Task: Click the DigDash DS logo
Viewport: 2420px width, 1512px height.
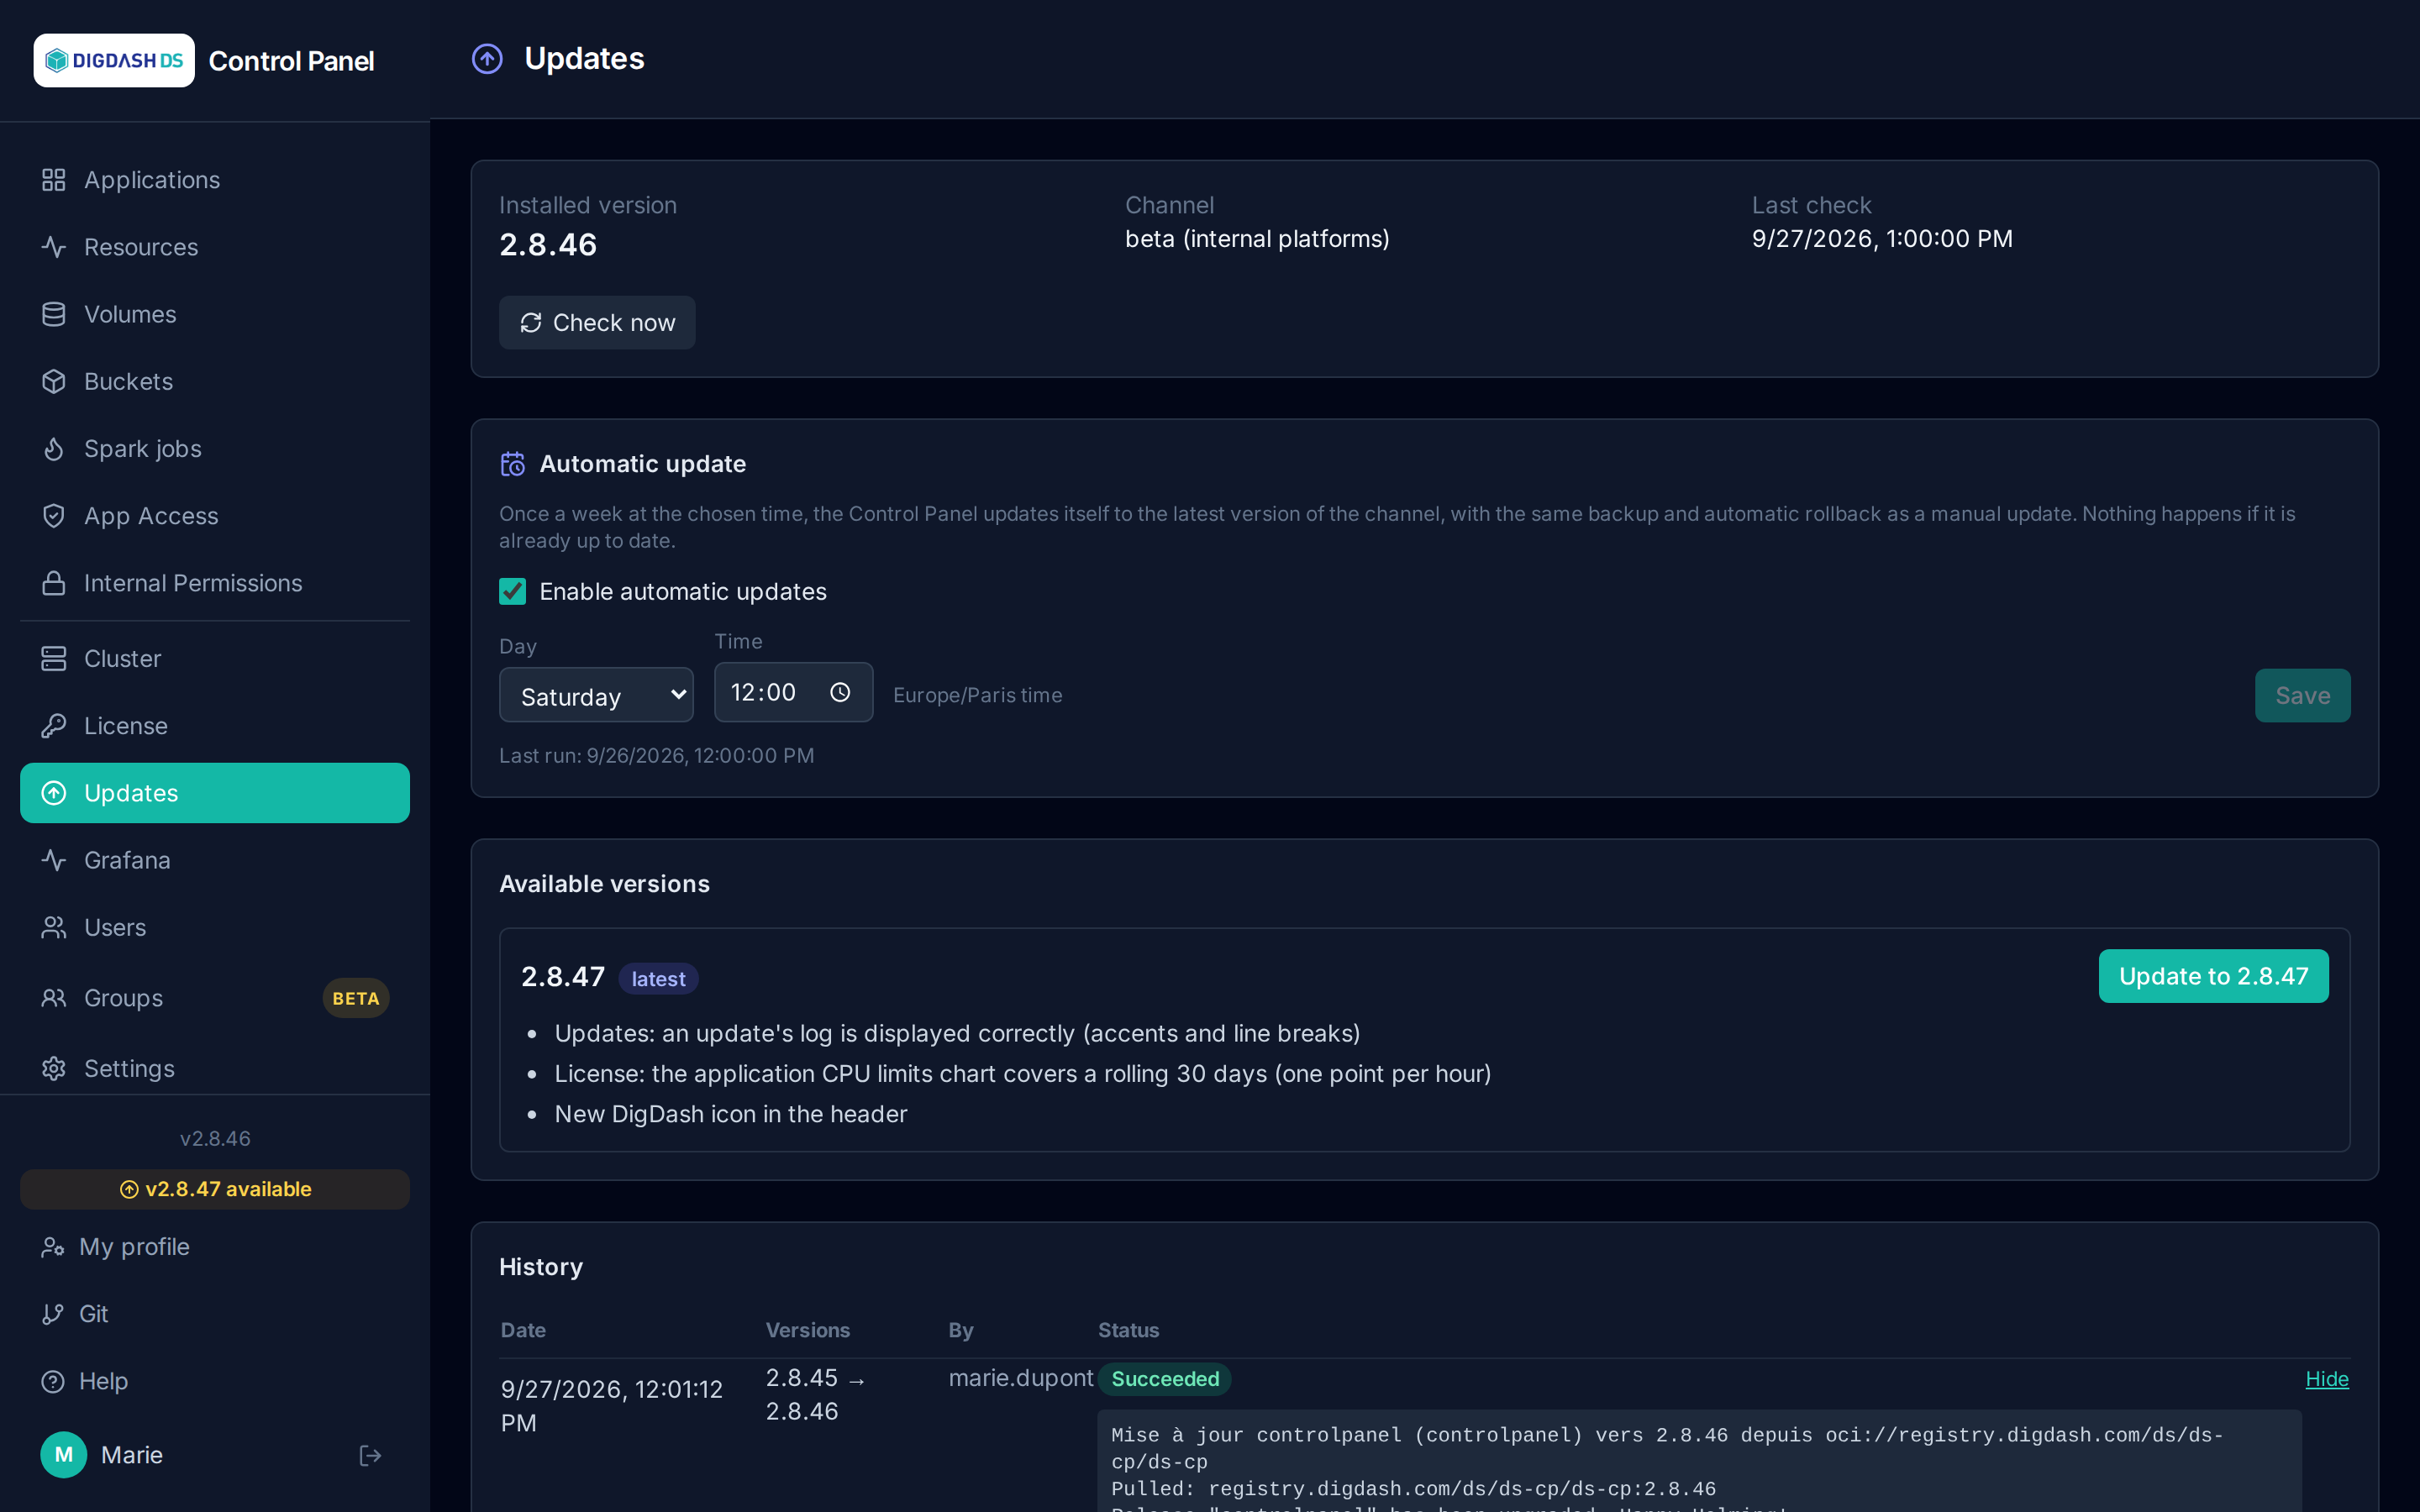Action: [x=114, y=61]
